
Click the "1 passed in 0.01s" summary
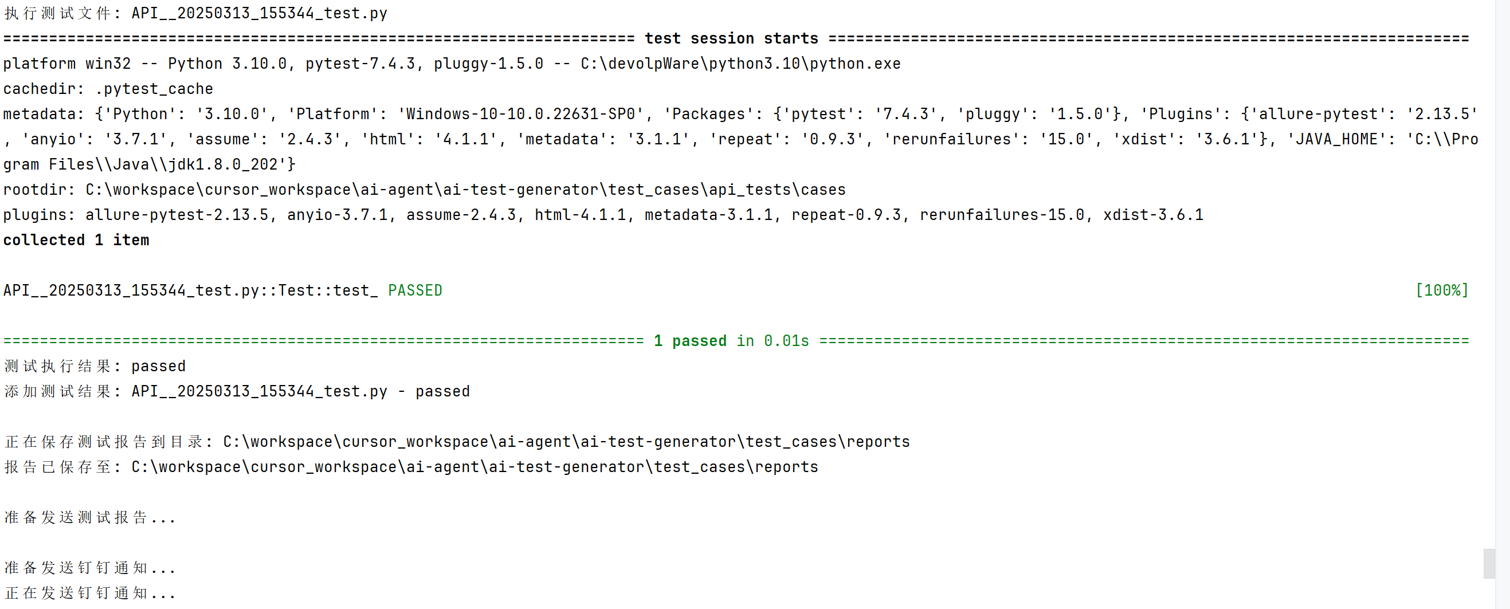731,340
